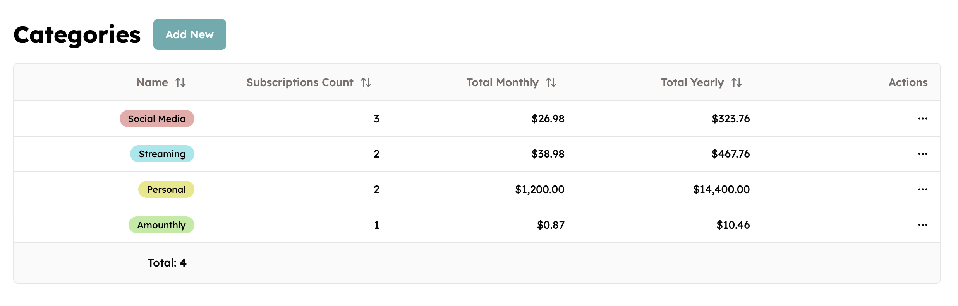The image size is (958, 306).
Task: Select the pink Social Media tag
Action: pyautogui.click(x=157, y=119)
